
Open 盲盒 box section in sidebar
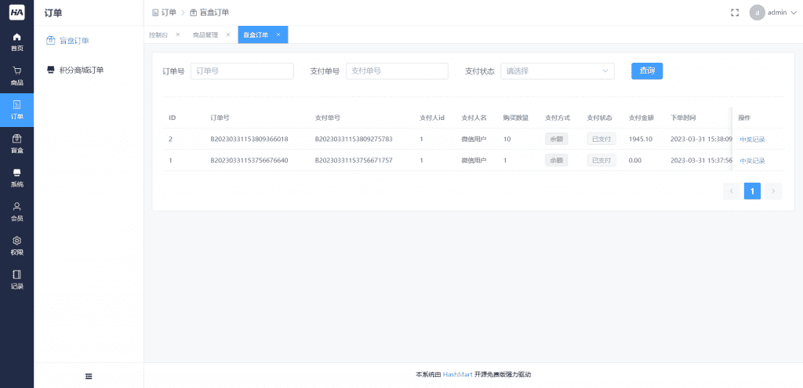click(x=16, y=143)
